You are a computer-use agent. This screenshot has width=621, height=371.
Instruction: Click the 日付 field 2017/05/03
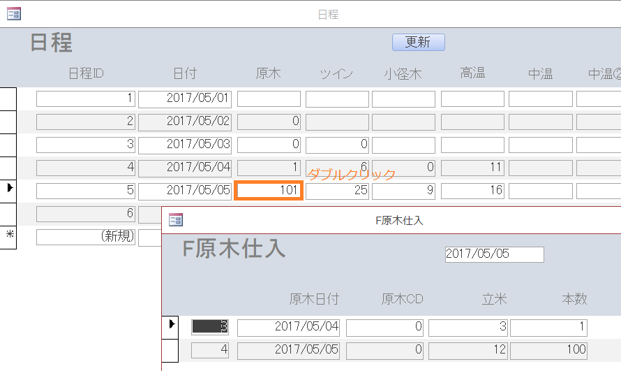click(185, 145)
